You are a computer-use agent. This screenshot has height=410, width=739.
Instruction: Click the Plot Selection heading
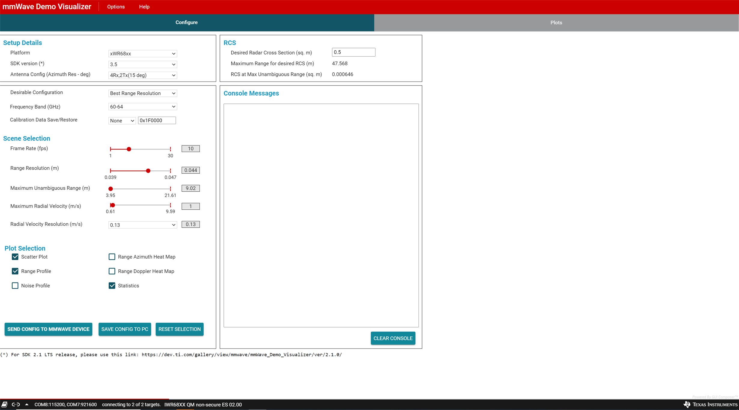pos(25,248)
